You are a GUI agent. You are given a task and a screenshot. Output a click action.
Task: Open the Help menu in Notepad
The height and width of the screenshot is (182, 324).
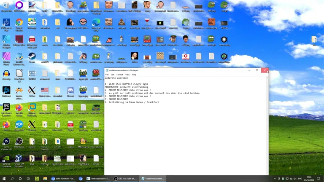[x=134, y=75]
